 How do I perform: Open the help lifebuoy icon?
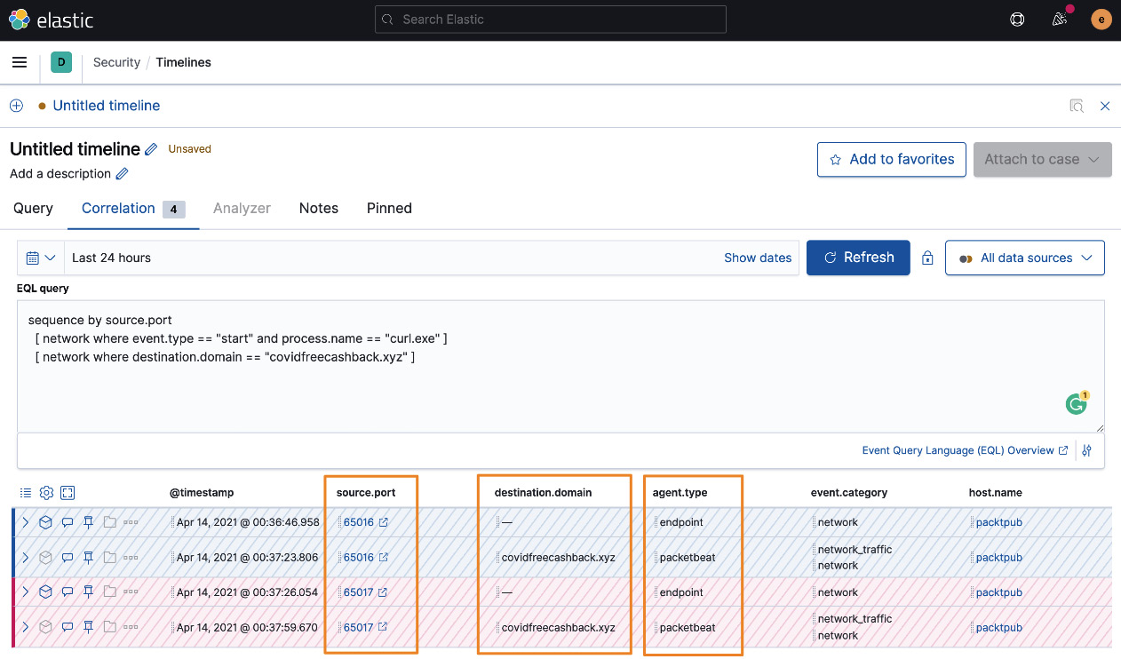(x=1018, y=20)
